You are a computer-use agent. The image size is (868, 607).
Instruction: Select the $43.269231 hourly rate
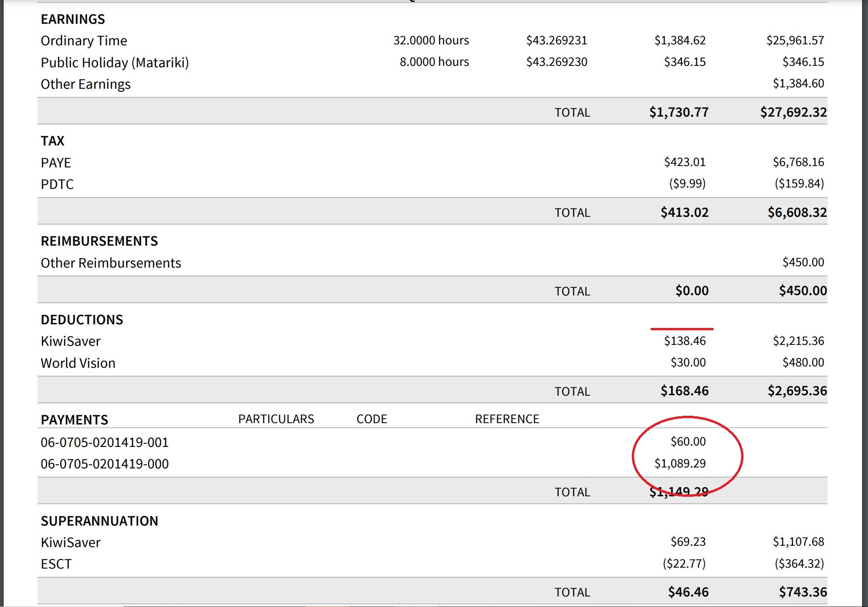[x=556, y=40]
